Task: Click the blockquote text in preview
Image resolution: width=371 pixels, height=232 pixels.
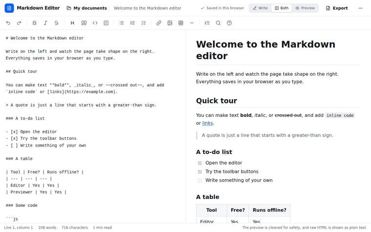Action: click(x=268, y=135)
